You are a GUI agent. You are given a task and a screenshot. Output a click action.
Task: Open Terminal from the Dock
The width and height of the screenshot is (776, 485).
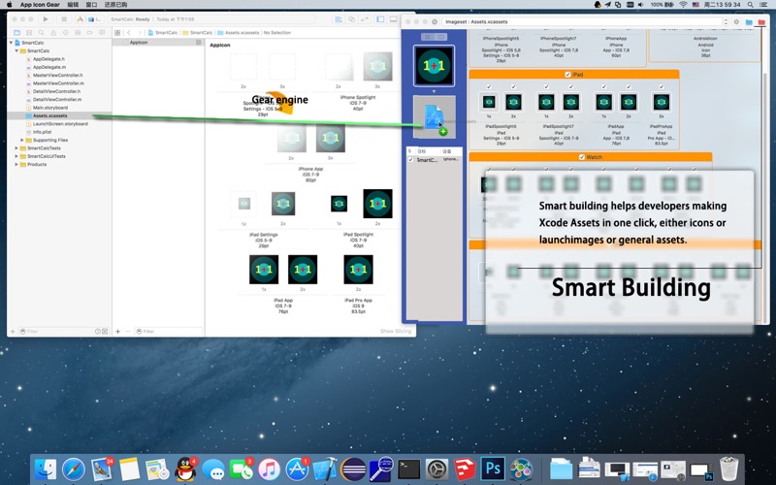click(409, 469)
